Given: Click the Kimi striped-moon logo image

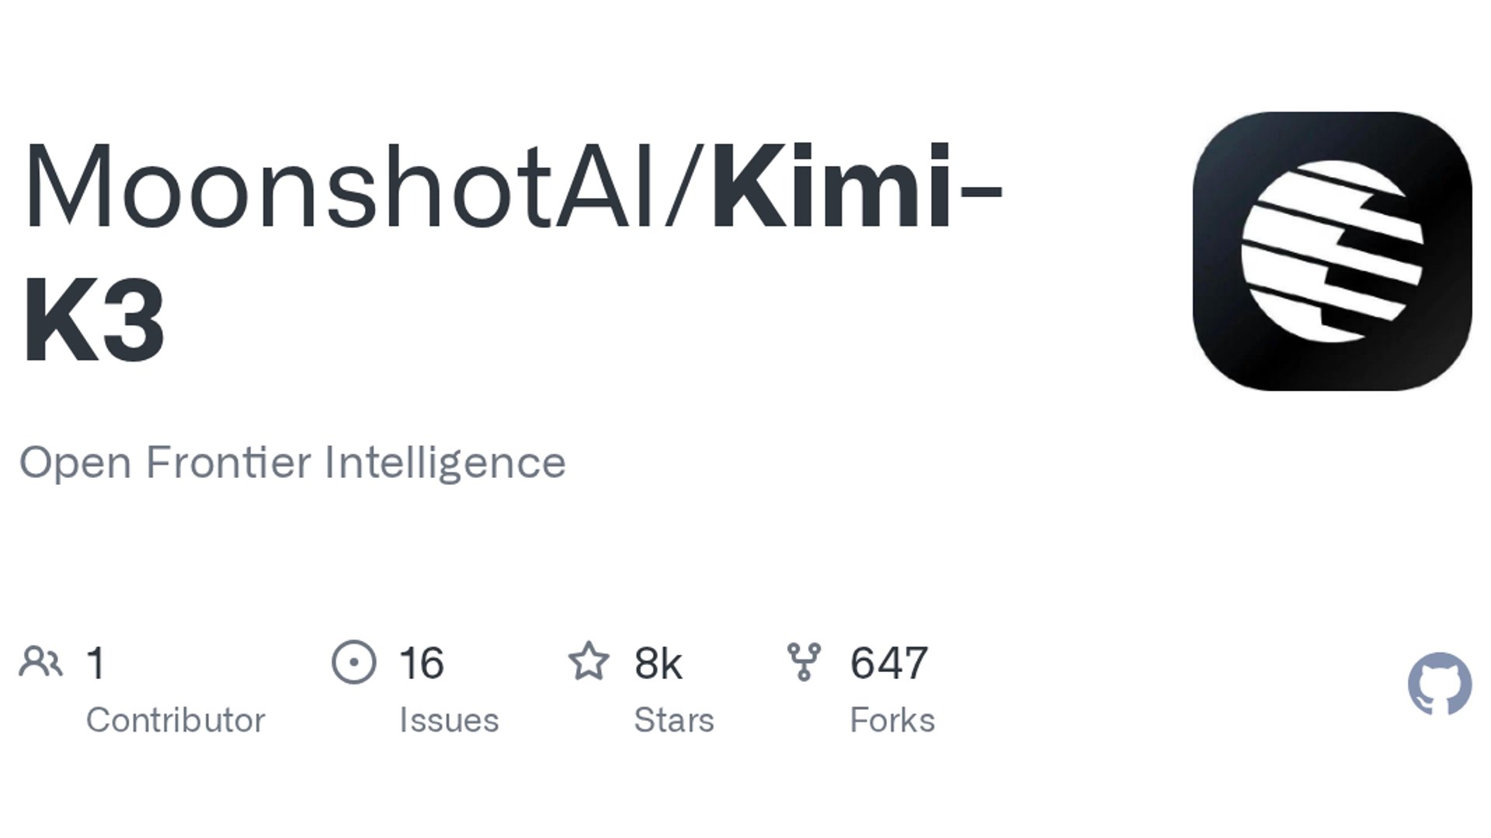Looking at the screenshot, I should (1332, 251).
